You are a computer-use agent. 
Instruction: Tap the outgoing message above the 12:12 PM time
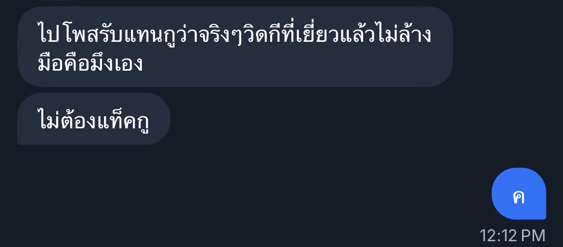tap(519, 194)
